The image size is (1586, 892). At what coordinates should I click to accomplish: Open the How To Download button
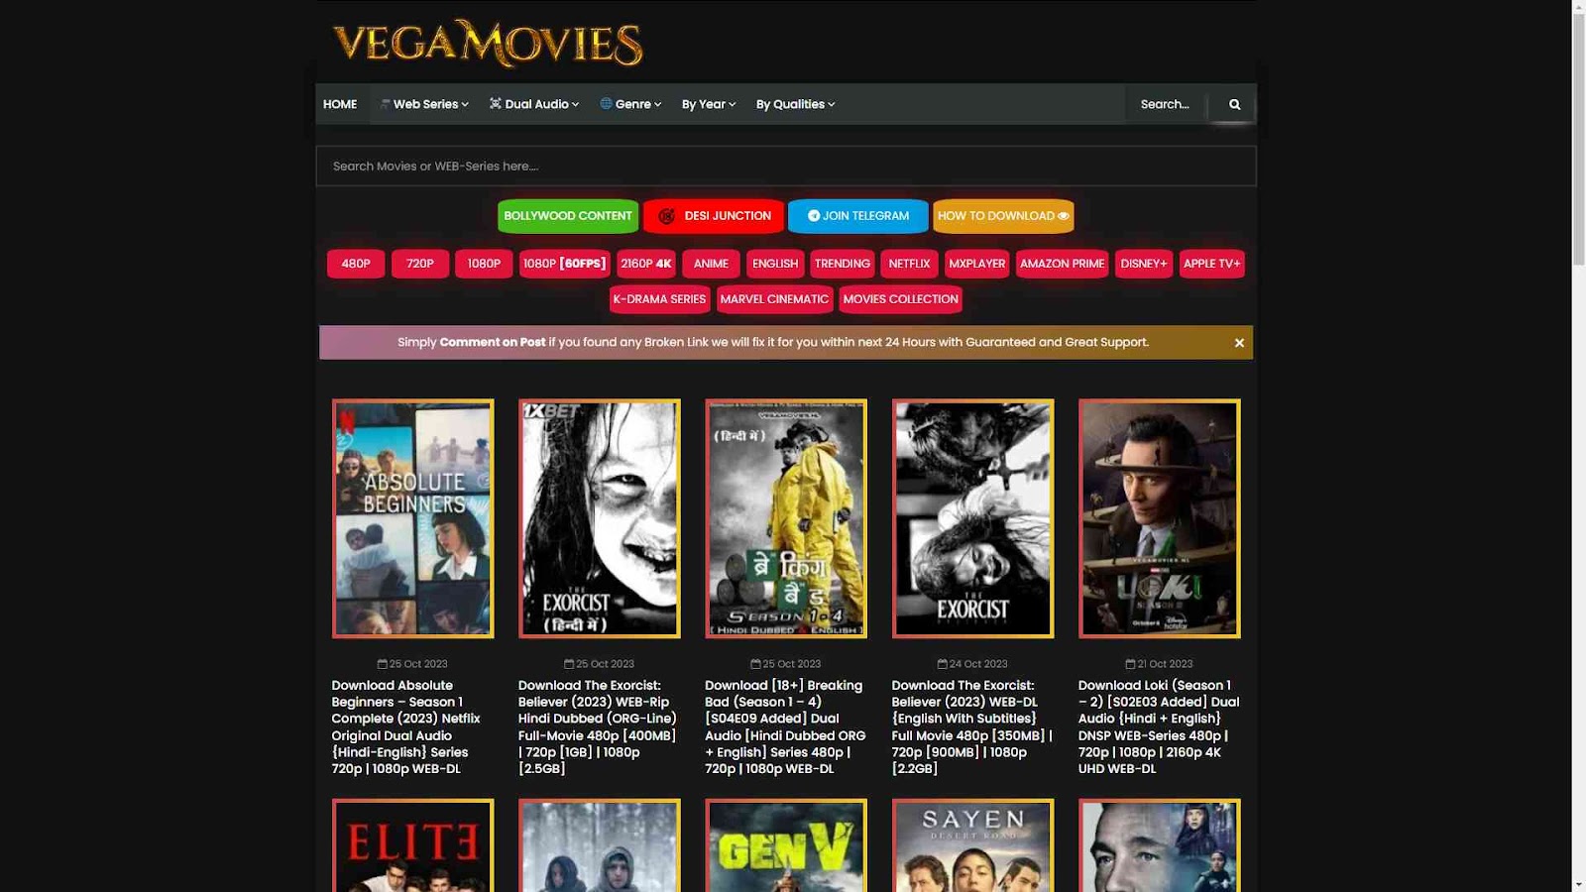(x=1003, y=216)
